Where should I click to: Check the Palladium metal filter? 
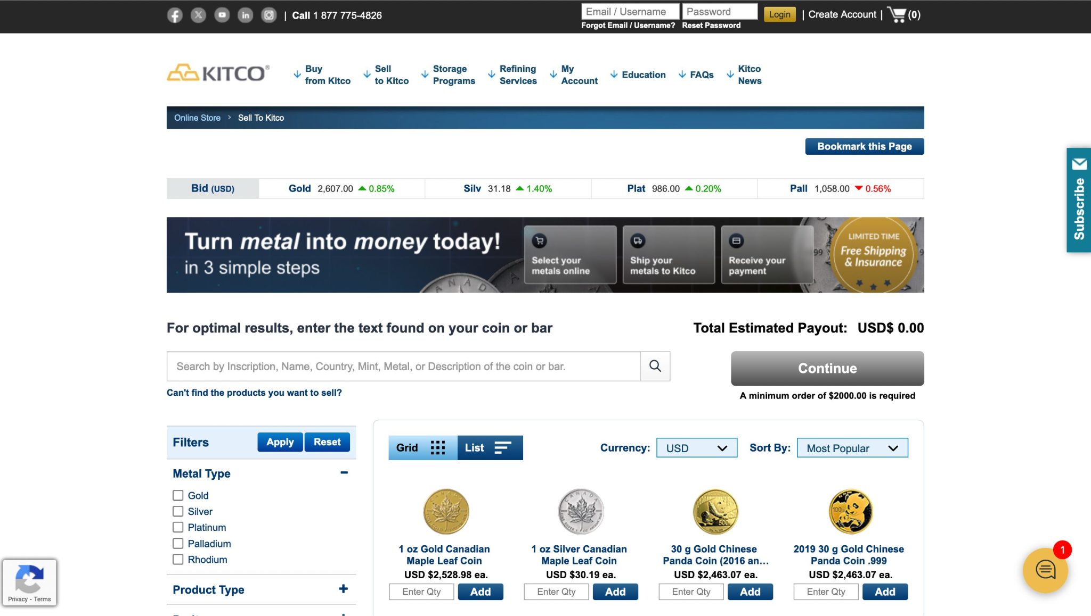click(x=178, y=543)
